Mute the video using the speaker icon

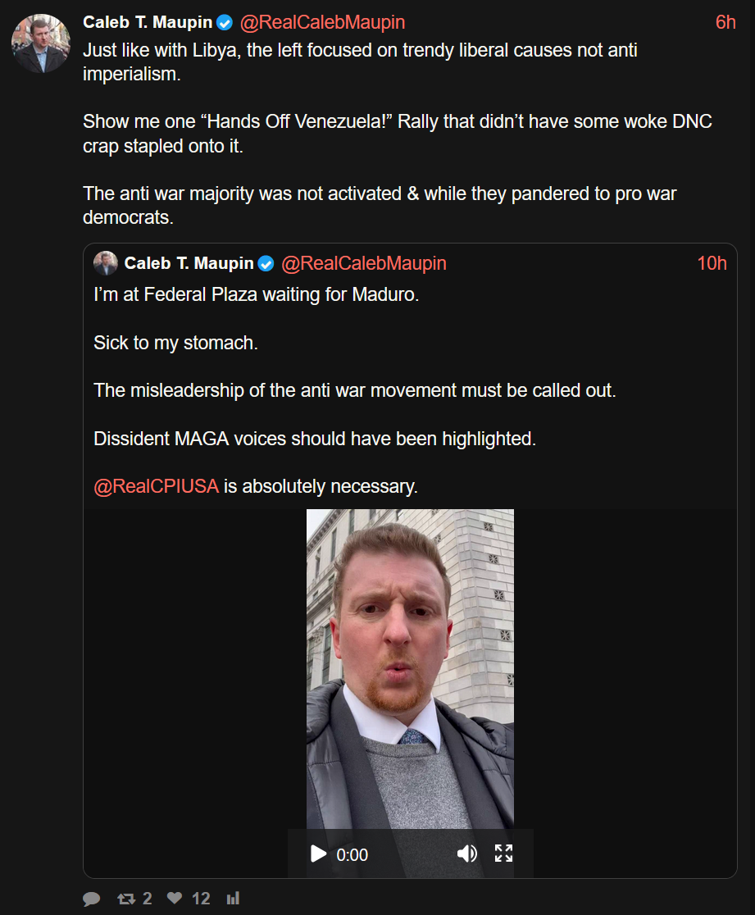(x=466, y=854)
